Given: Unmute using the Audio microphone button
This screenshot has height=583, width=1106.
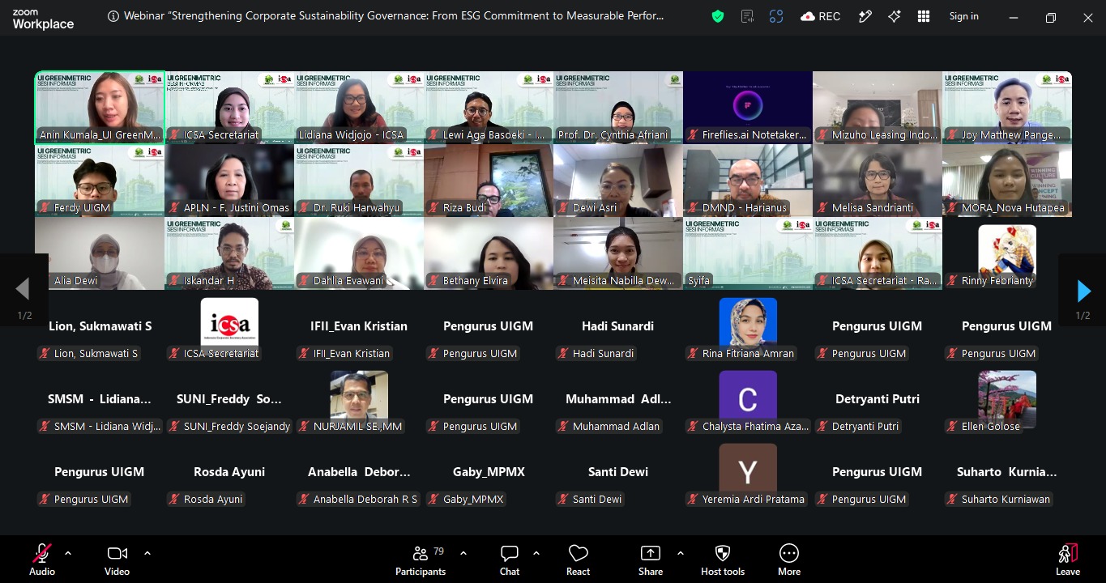Looking at the screenshot, I should pyautogui.click(x=41, y=560).
